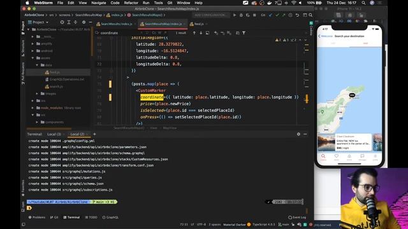Tap the back link in the phone simulator
Screen dimensions: 408x229
325,36
